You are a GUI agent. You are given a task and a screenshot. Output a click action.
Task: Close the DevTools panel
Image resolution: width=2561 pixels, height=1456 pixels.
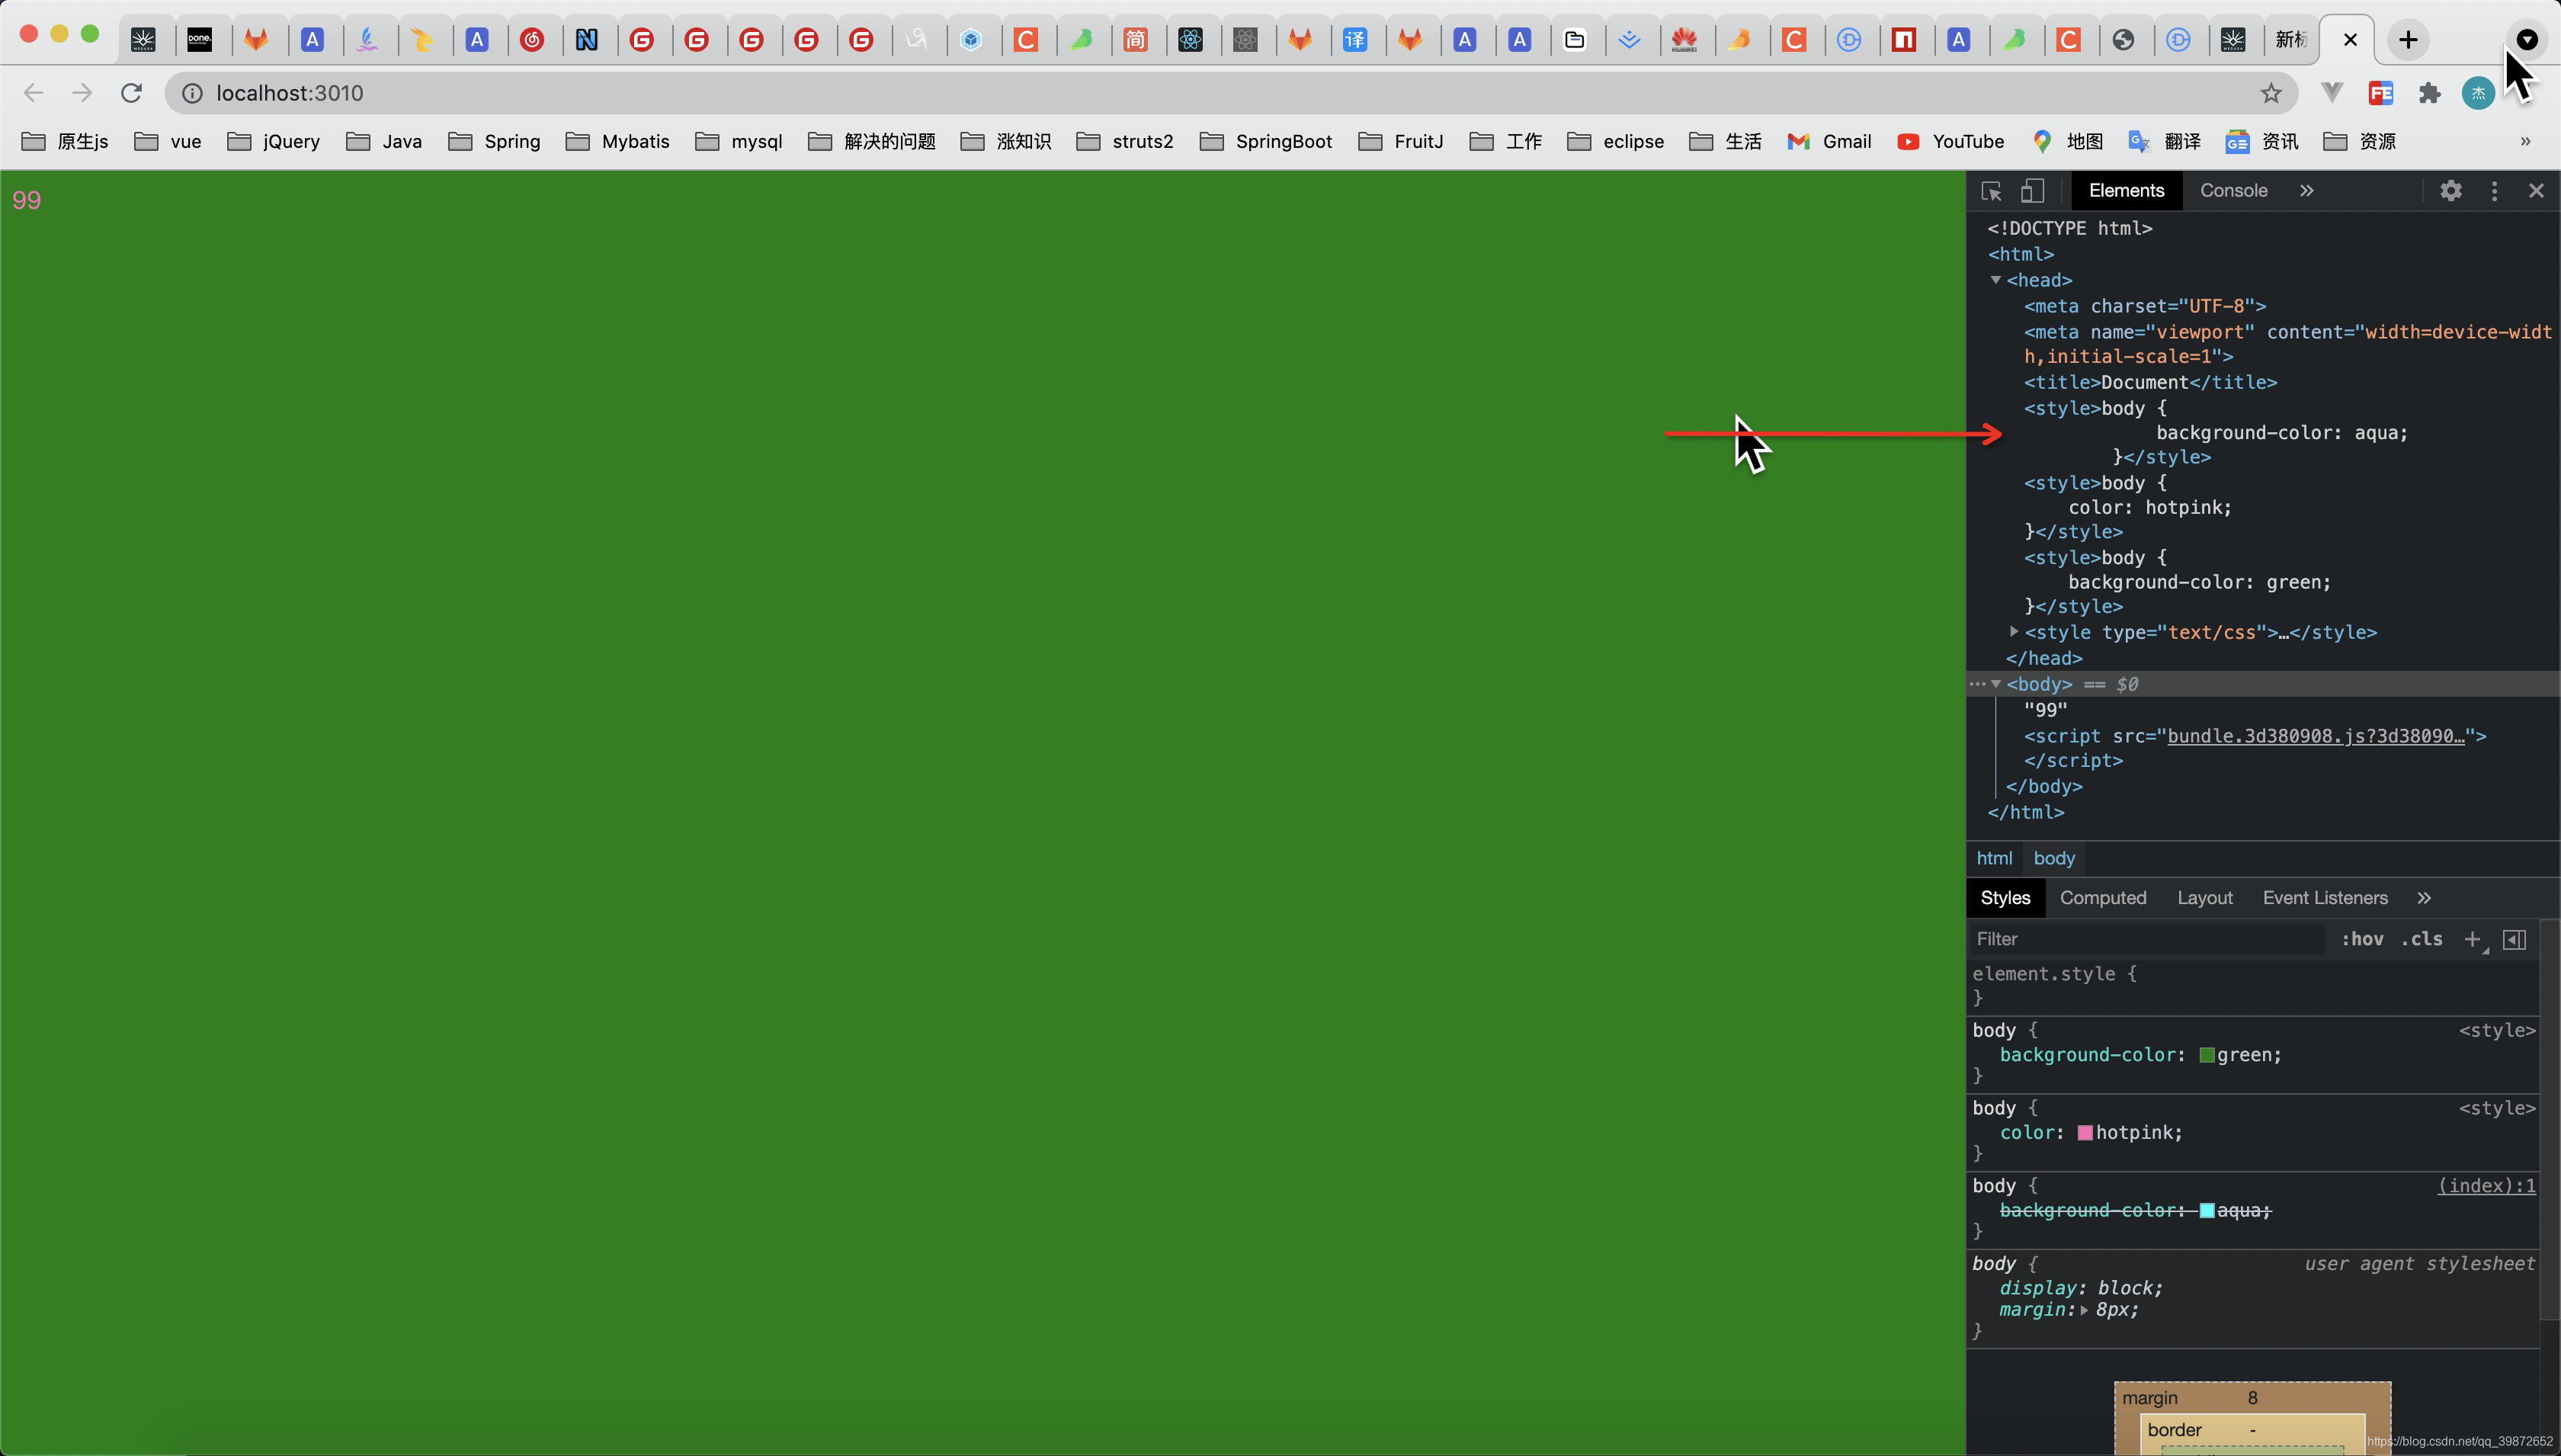(2536, 191)
